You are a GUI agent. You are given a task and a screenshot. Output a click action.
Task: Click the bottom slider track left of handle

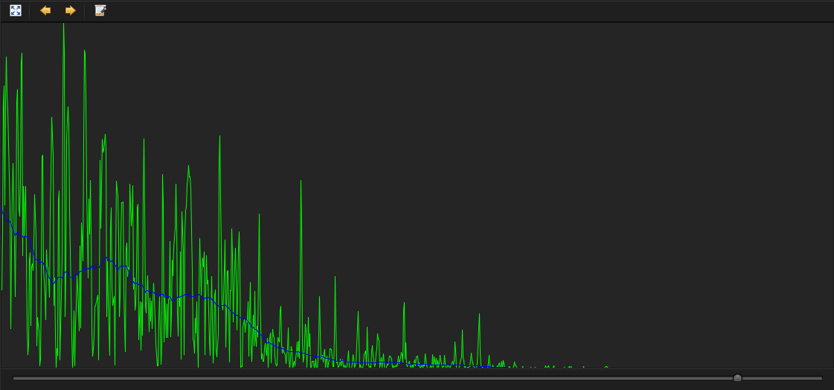373,378
